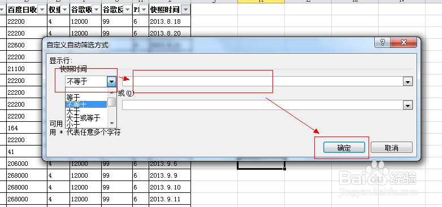Choose highlighted 不等于 in the operator list
Screen dimensions: 442x207
pyautogui.click(x=86, y=104)
